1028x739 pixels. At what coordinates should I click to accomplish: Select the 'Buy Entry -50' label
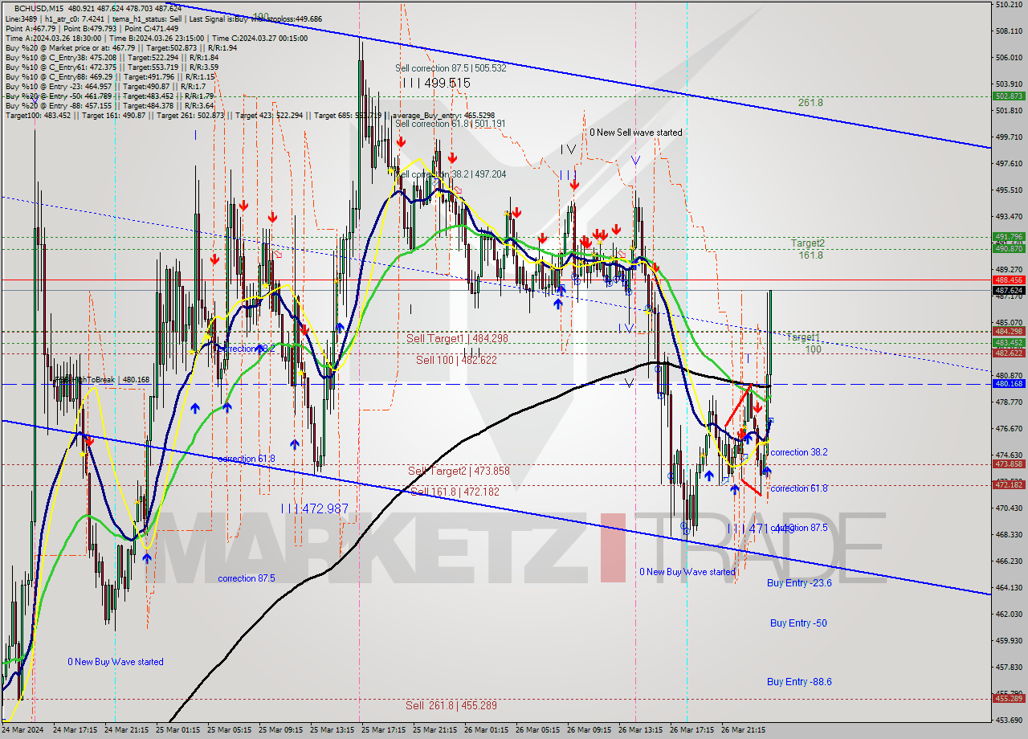click(798, 623)
